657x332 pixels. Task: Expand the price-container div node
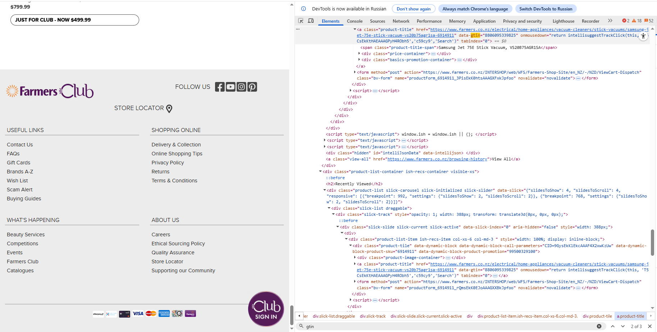359,54
